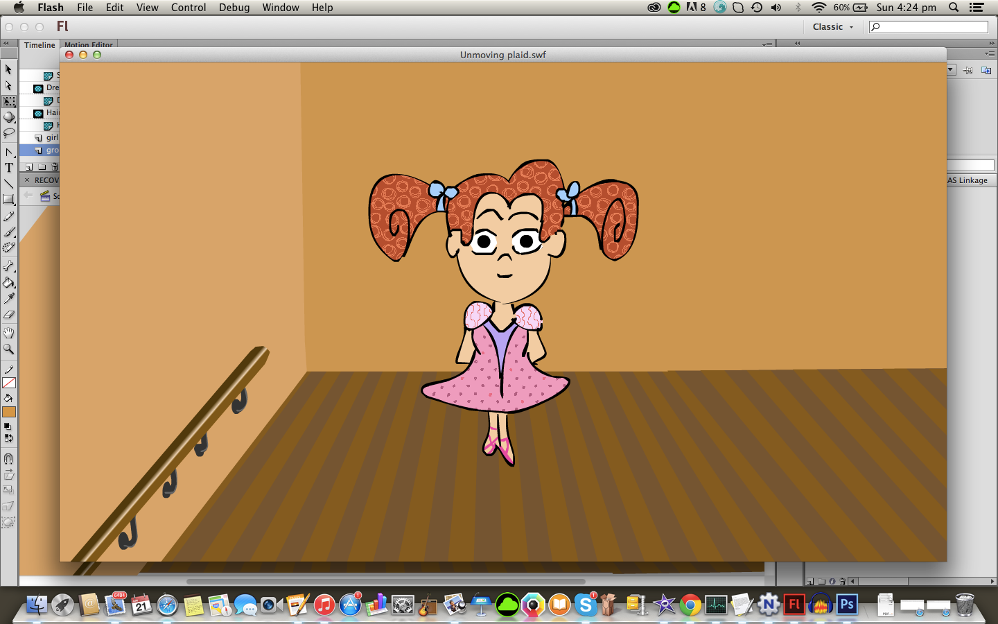This screenshot has width=998, height=624.
Task: Delete the selected layer with the trash button
Action: 54,166
